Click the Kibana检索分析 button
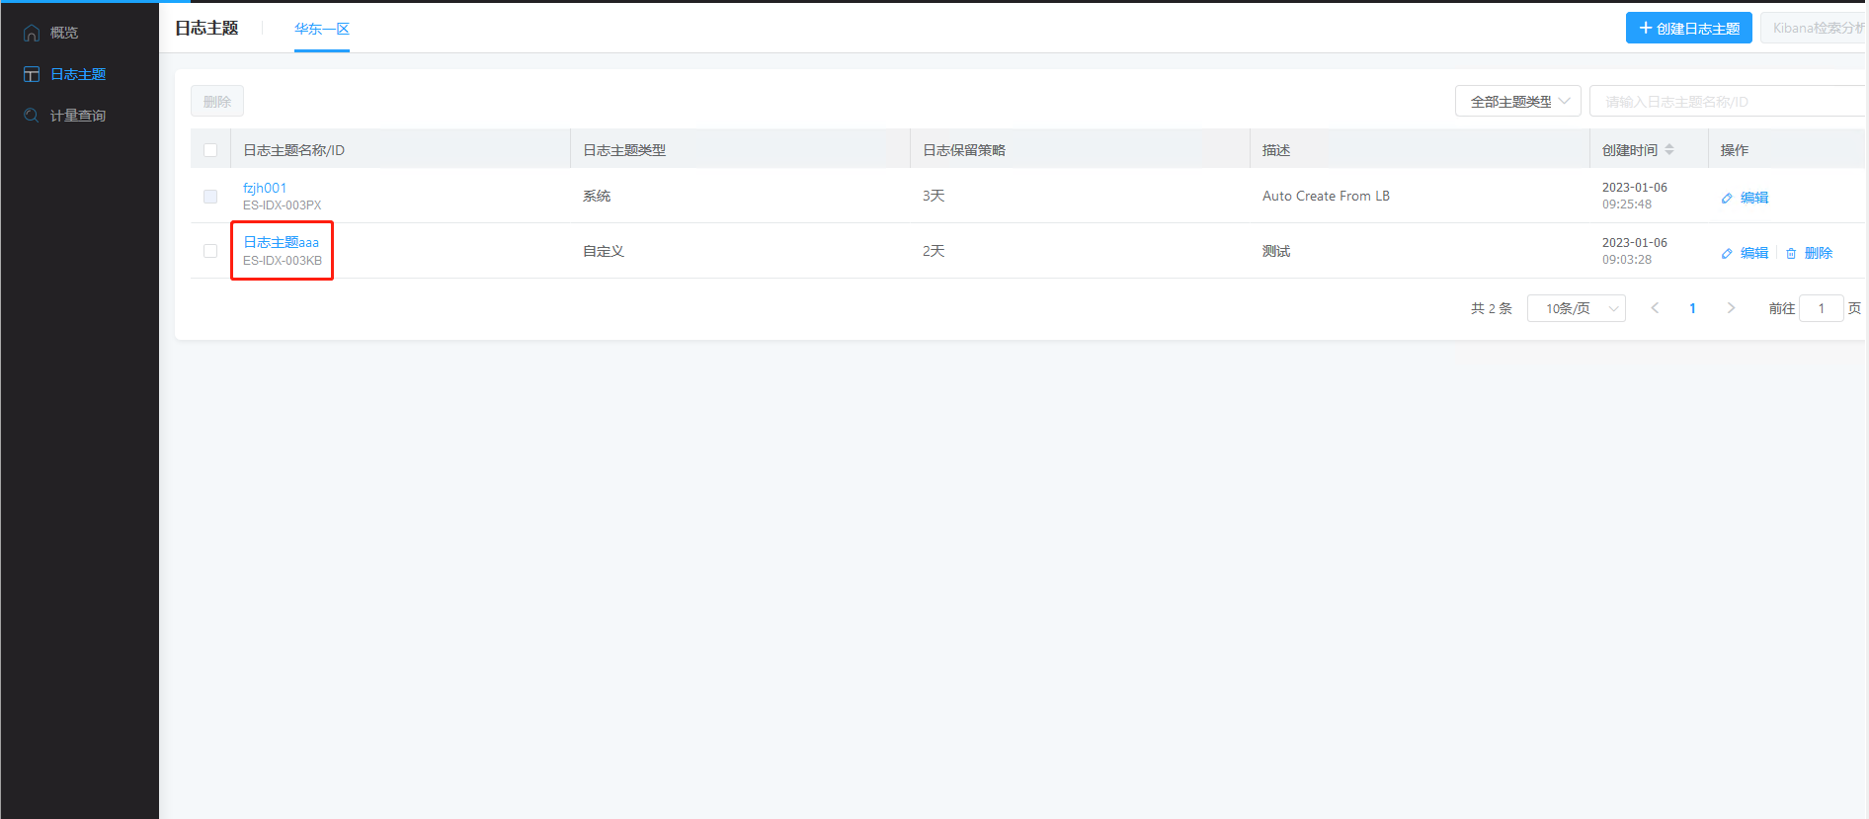The width and height of the screenshot is (1869, 819). [1815, 28]
